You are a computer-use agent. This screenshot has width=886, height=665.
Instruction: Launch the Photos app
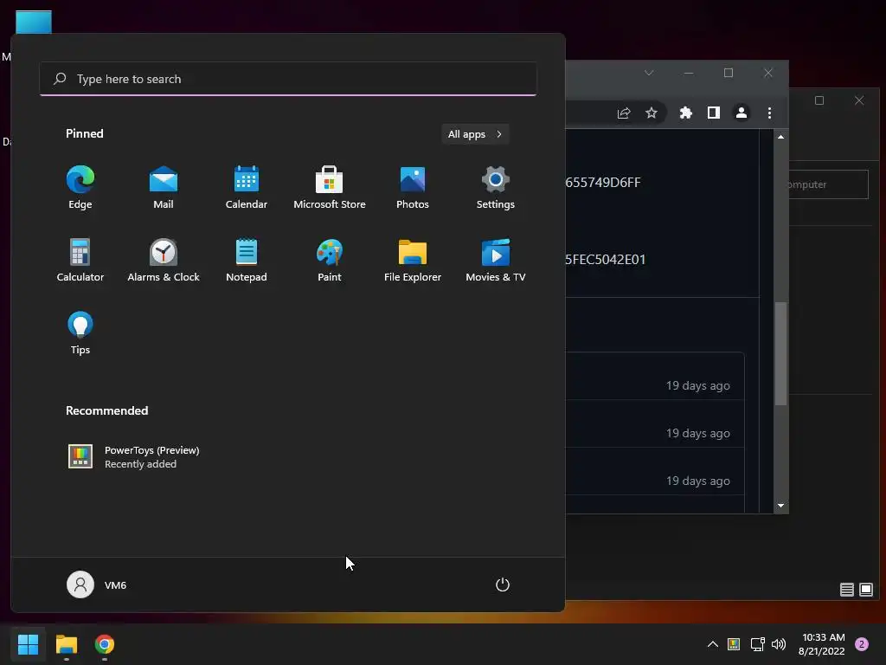[x=413, y=187]
